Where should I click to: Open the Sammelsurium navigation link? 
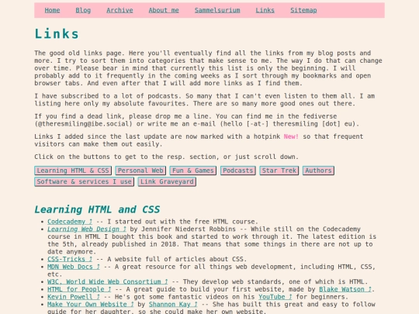[217, 10]
